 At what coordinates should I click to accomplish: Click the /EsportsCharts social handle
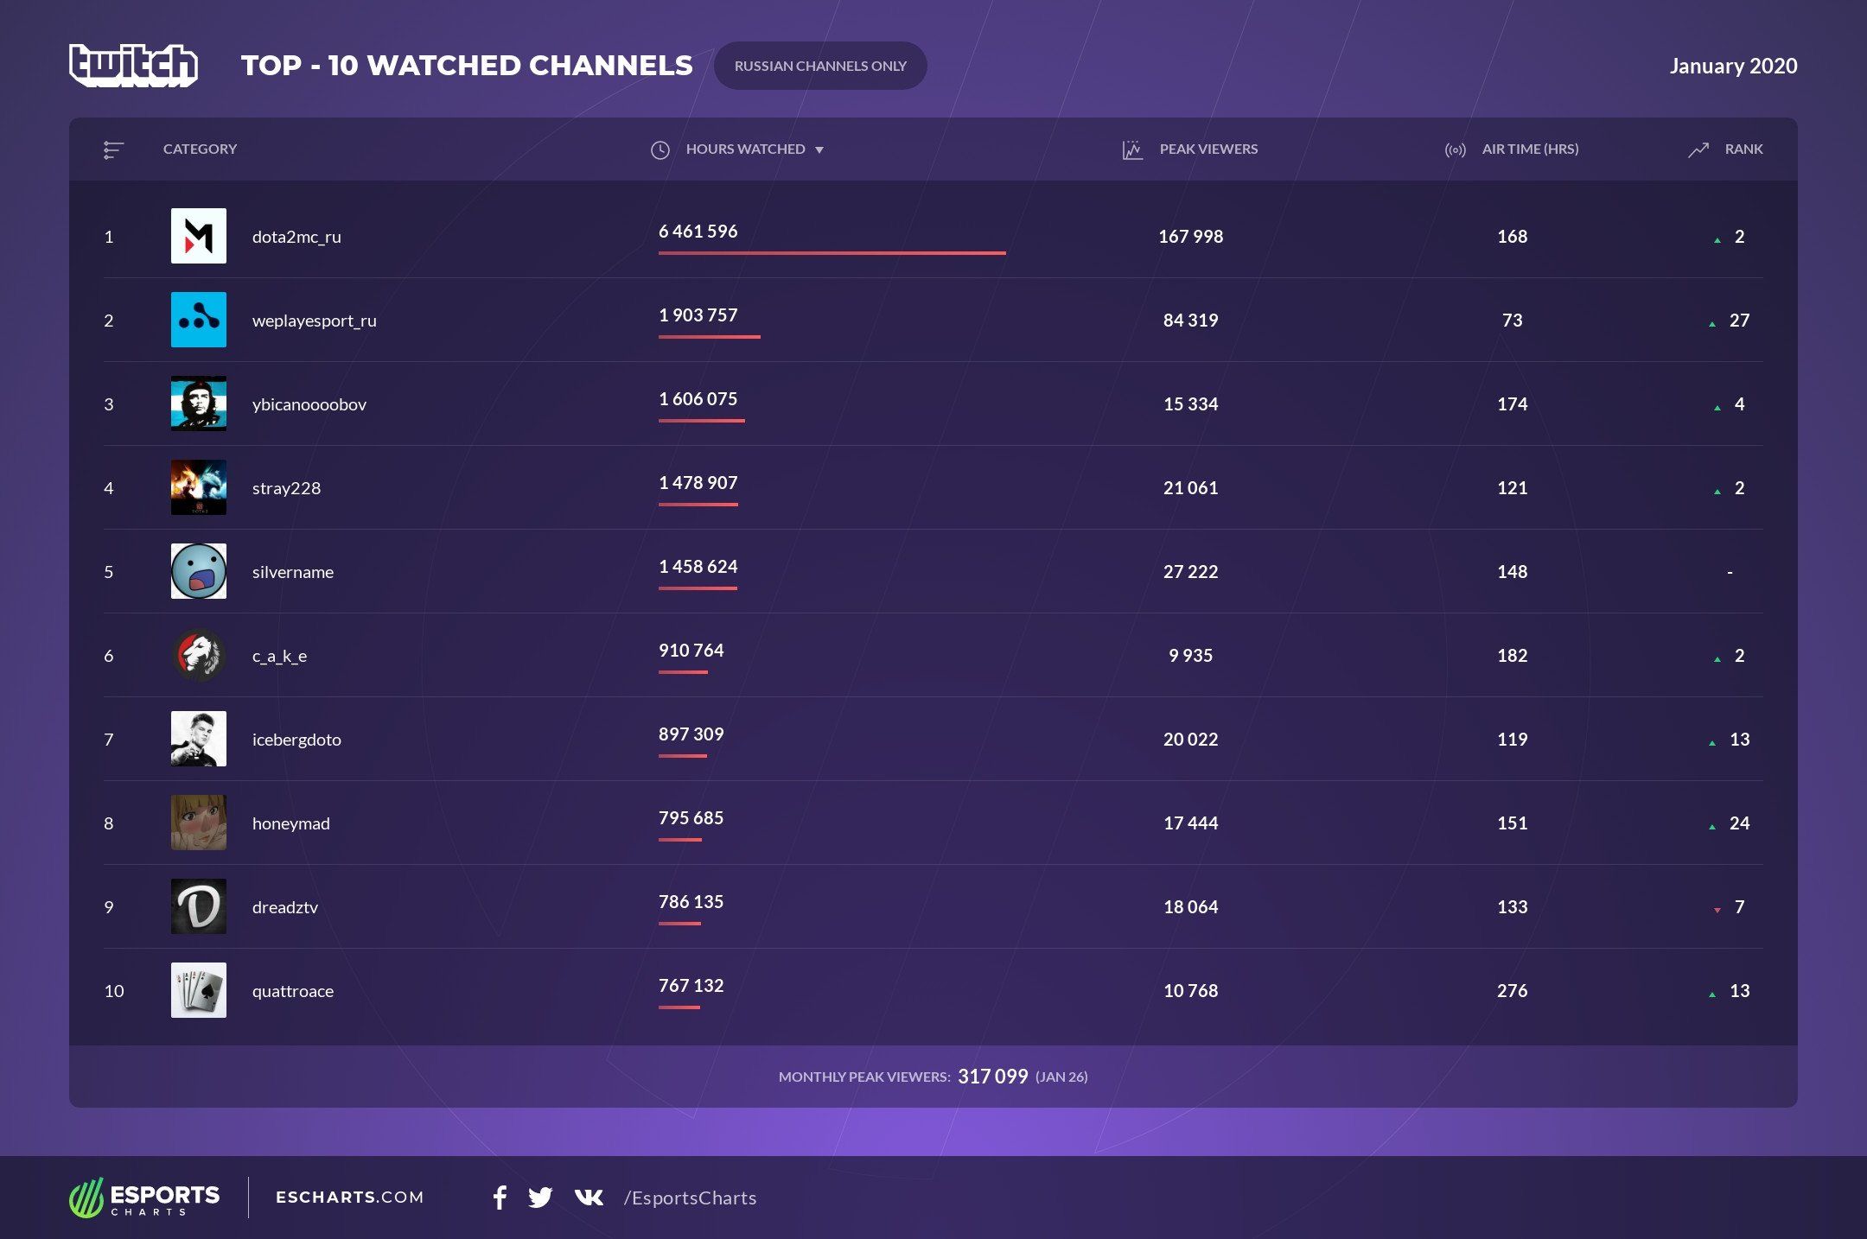[x=691, y=1198]
